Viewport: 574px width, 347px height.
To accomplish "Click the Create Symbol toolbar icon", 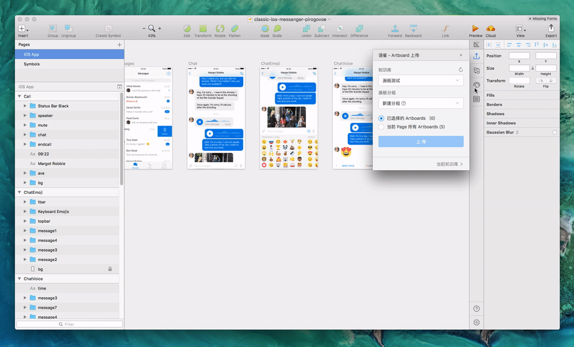I will coord(107,29).
